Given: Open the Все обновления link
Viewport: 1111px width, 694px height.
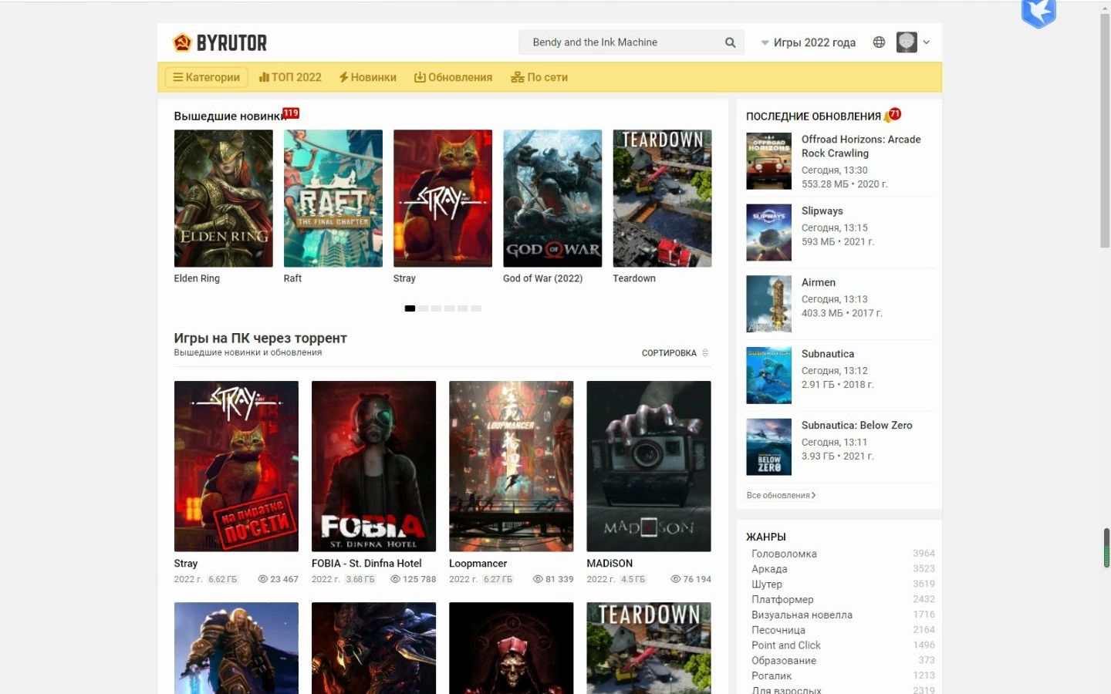Looking at the screenshot, I should (781, 495).
